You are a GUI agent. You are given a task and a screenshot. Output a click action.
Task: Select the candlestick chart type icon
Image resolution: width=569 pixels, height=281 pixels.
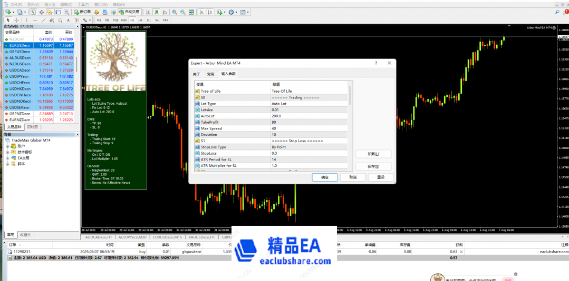[157, 12]
